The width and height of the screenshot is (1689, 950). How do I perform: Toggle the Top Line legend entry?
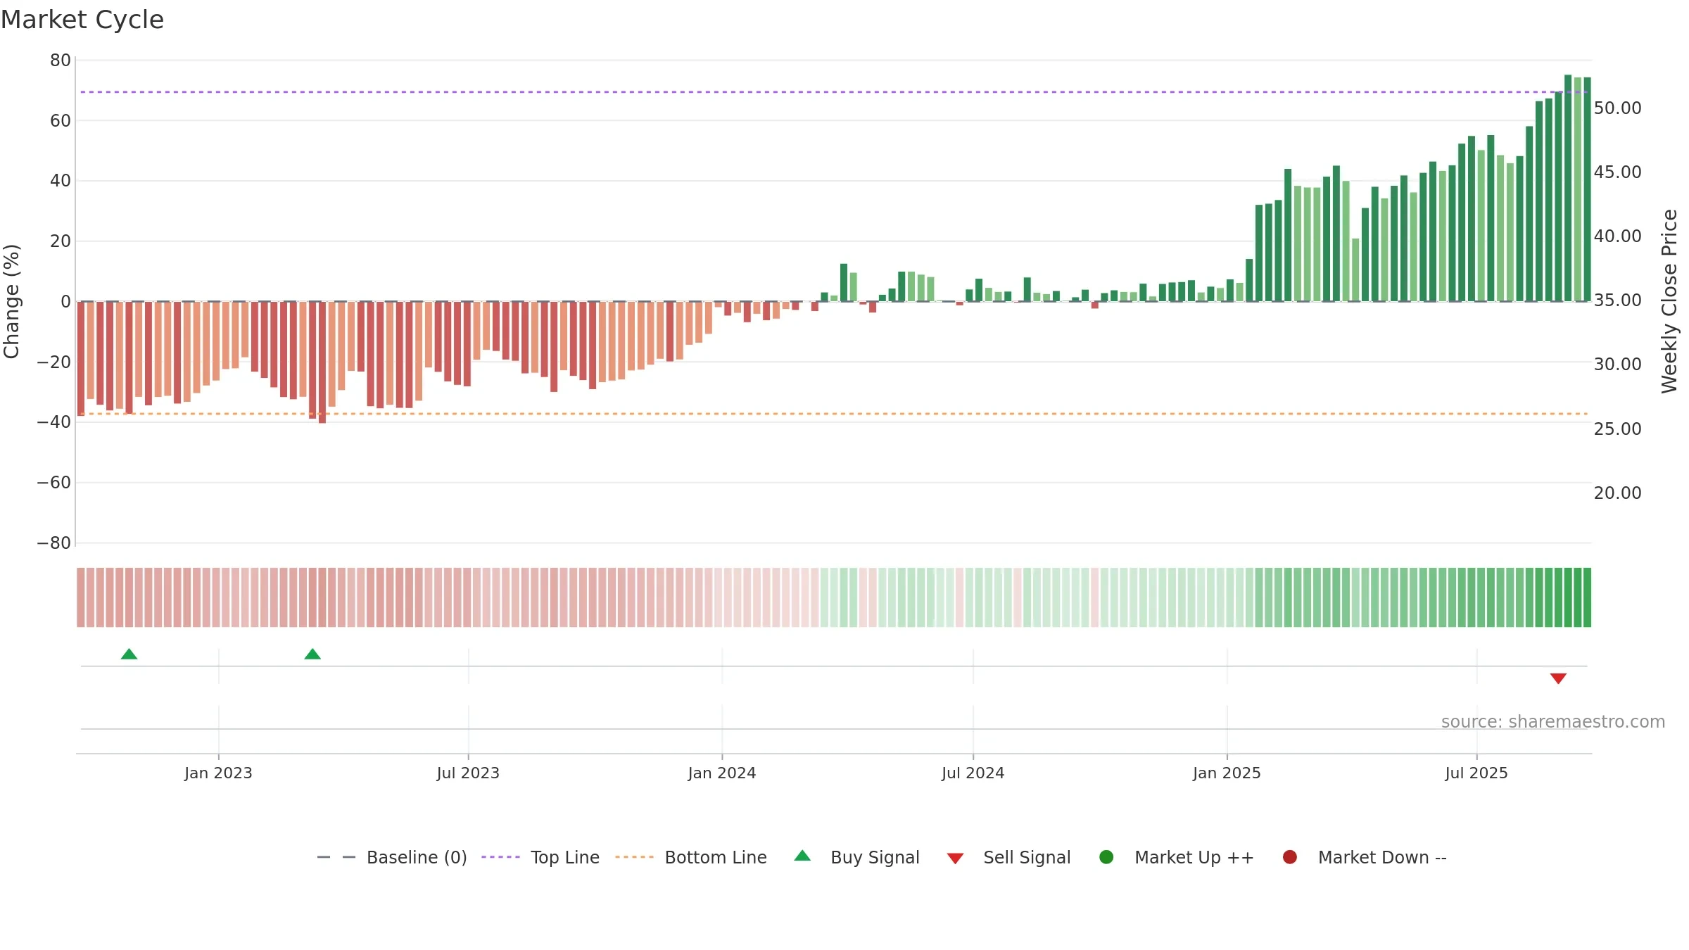coord(540,857)
